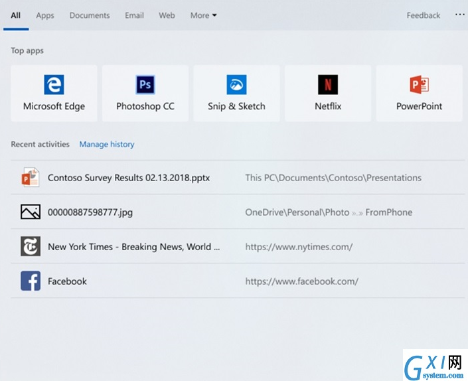468x381 pixels.
Task: Click the https://www.nytimes.com/ URL
Action: (299, 247)
